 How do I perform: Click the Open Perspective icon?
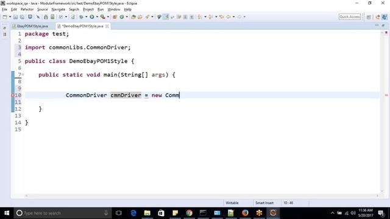(369, 17)
